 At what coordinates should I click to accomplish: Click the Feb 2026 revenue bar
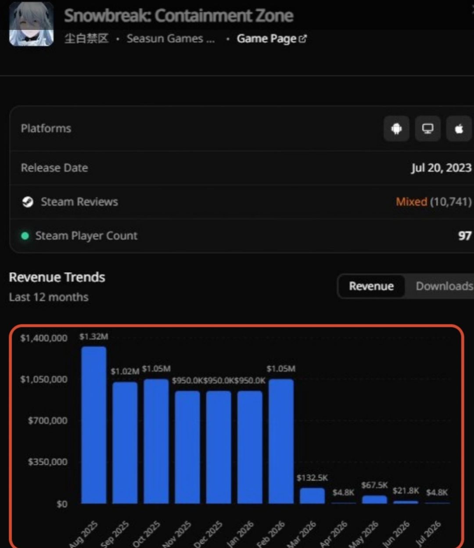pyautogui.click(x=281, y=441)
